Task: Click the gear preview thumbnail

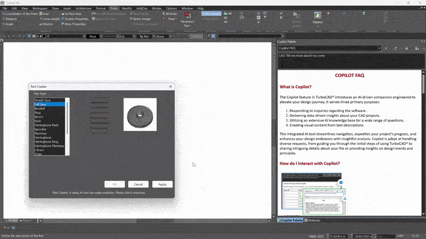Action: pyautogui.click(x=140, y=115)
